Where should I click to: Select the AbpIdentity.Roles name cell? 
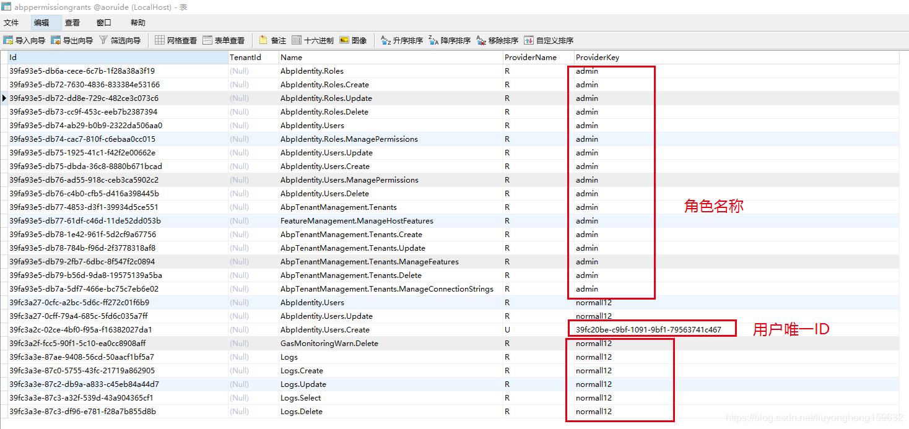click(391, 71)
